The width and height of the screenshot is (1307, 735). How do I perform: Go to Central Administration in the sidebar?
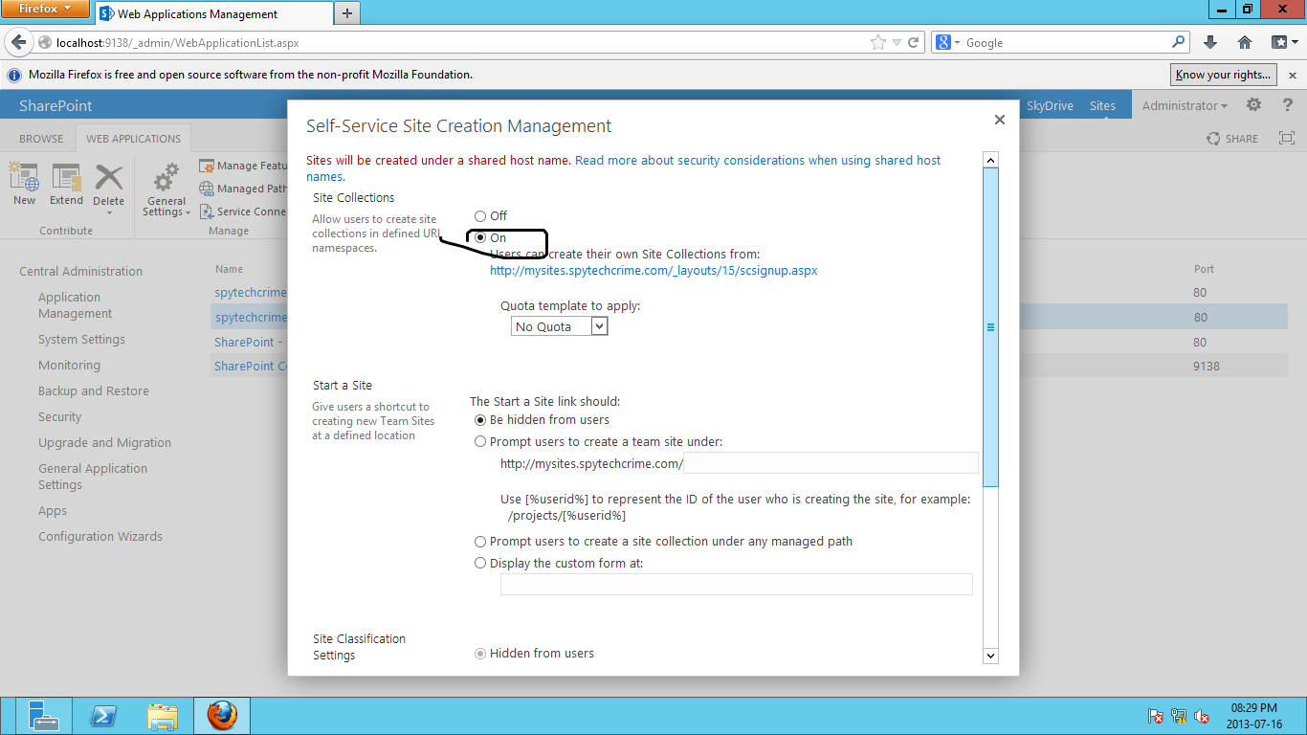pyautogui.click(x=80, y=272)
